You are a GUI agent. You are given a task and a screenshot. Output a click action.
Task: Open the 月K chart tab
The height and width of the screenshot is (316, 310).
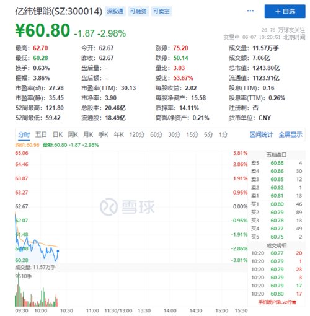click(x=88, y=134)
